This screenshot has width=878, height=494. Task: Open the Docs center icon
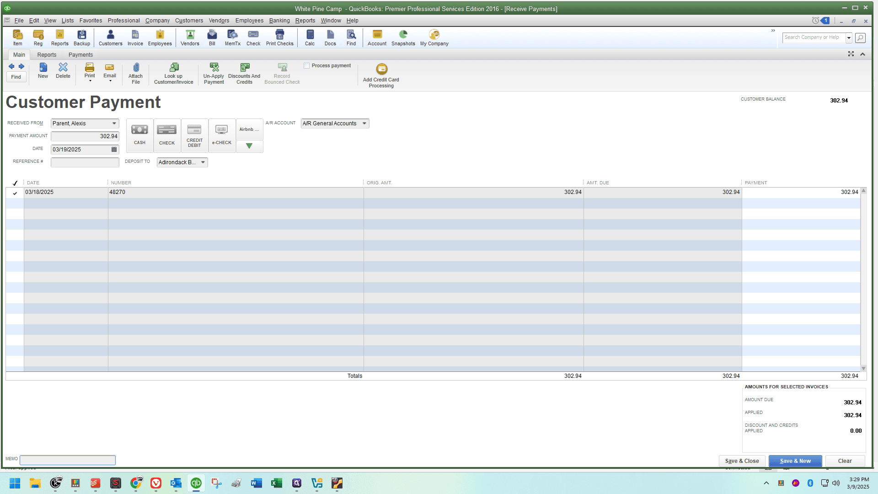[x=330, y=38]
